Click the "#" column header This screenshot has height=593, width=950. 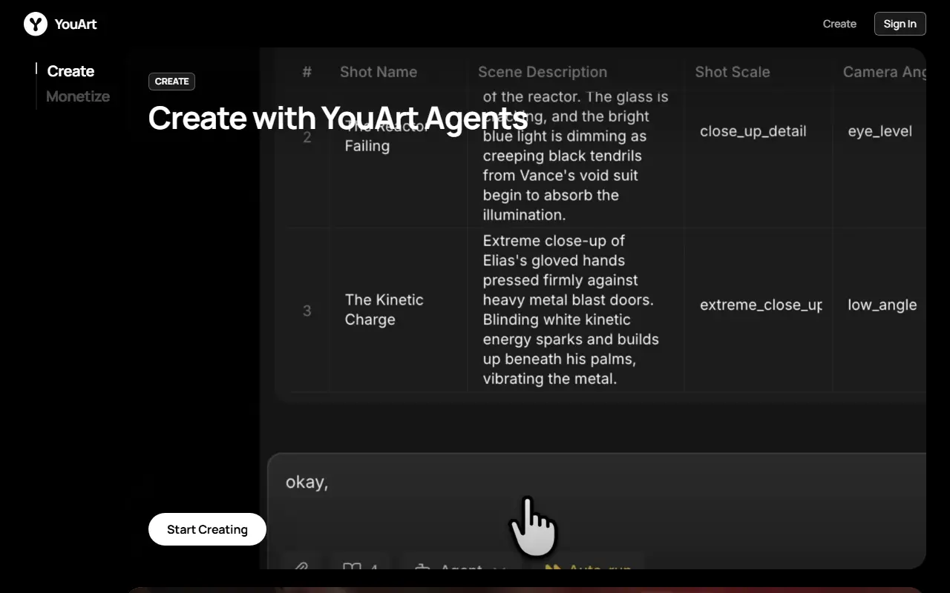(x=307, y=72)
